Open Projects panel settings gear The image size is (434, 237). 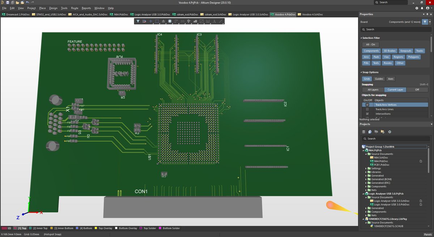click(x=390, y=132)
